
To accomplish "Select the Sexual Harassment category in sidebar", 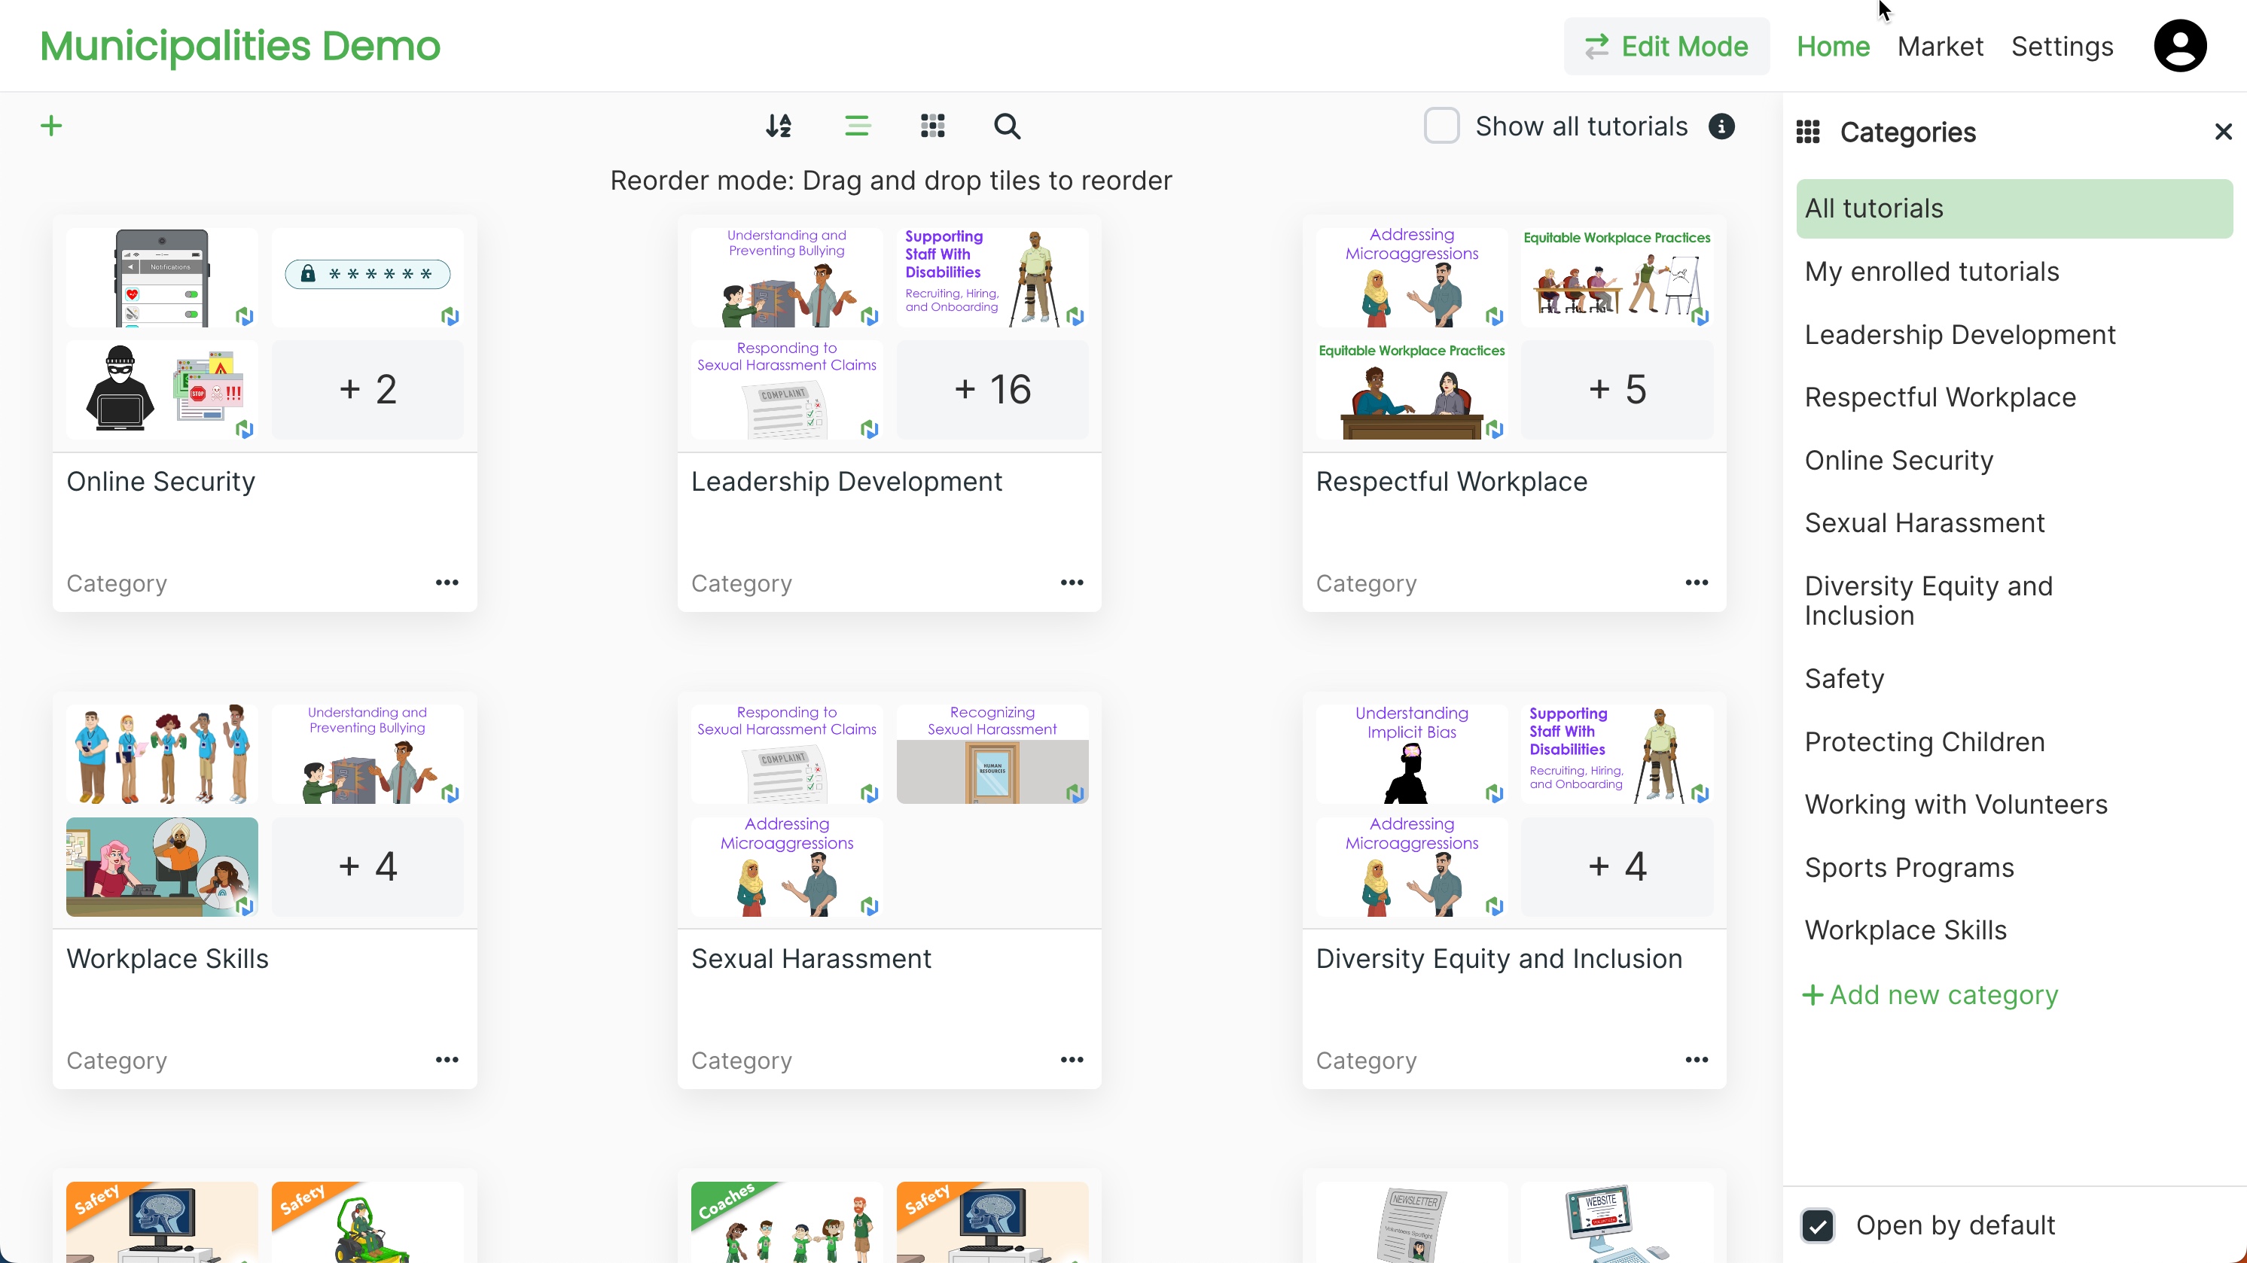I will [x=1924, y=523].
